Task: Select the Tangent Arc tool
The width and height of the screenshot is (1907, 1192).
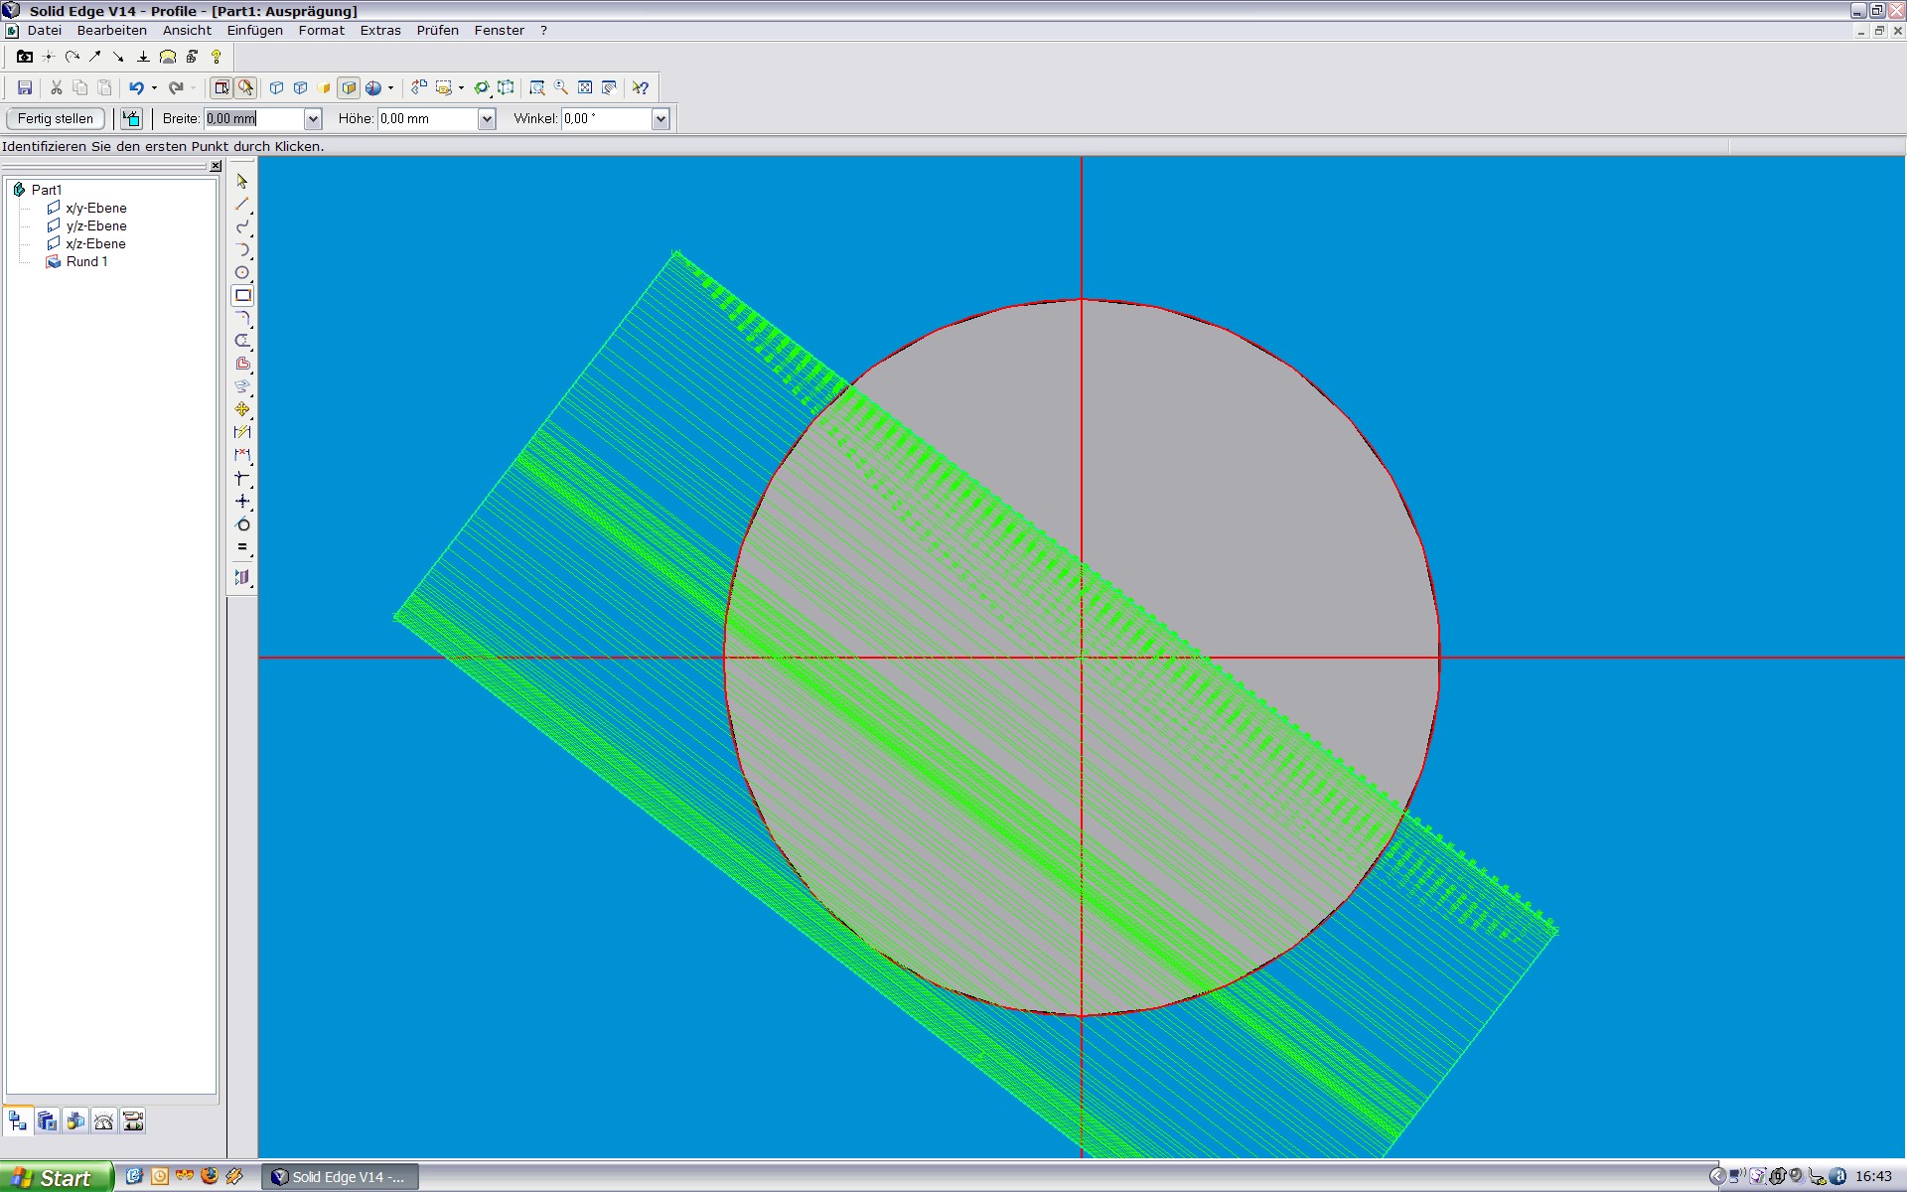Action: pos(242,249)
